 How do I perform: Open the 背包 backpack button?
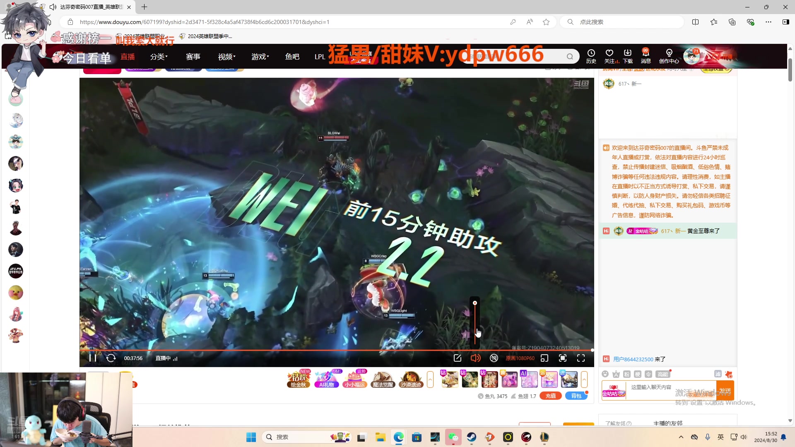[576, 396]
